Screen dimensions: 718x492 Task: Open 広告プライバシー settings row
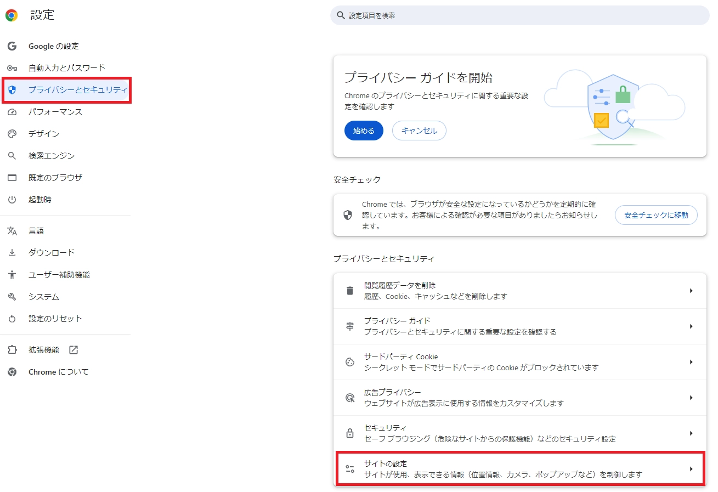519,398
